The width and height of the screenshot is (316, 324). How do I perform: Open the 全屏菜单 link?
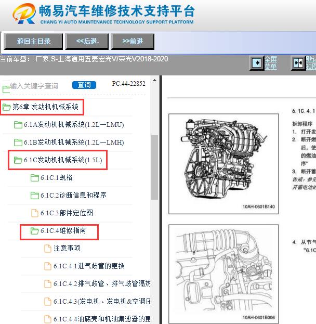271,63
